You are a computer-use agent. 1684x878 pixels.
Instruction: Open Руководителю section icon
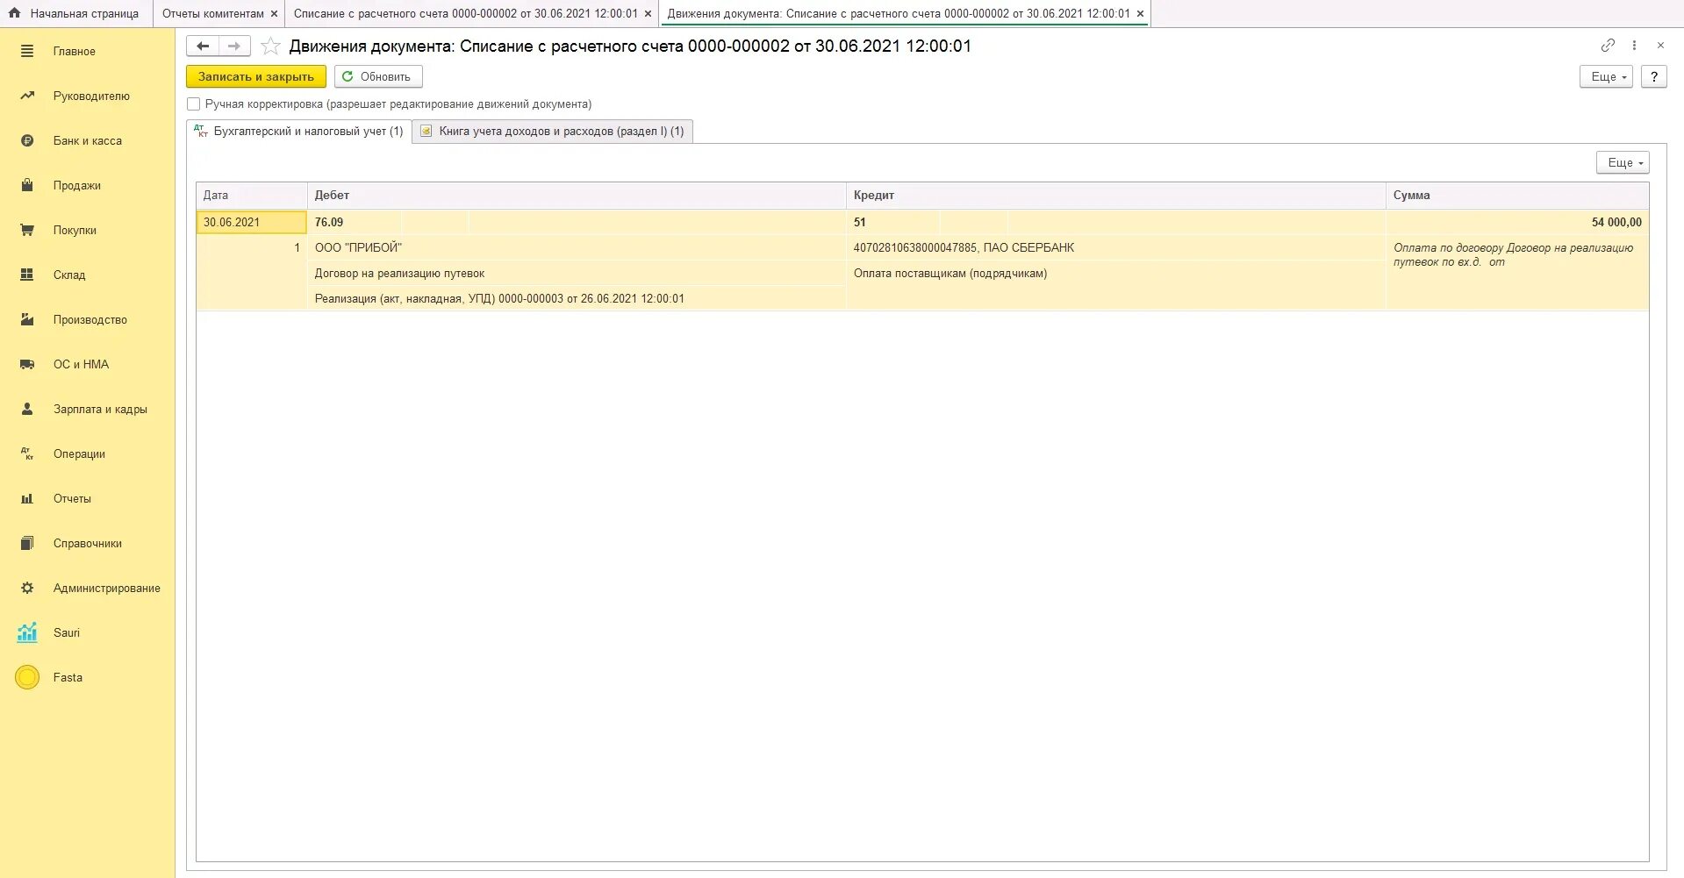tap(27, 96)
